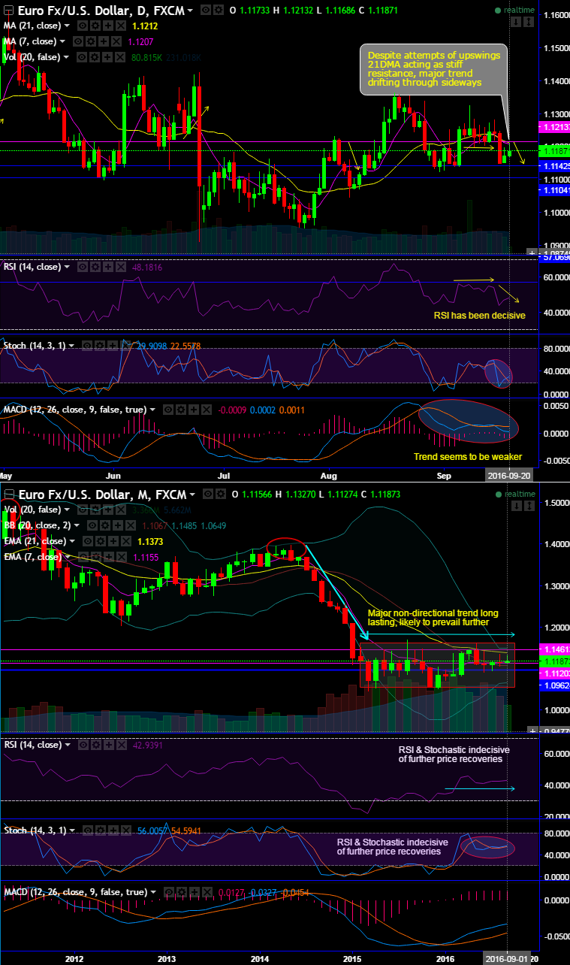Viewport: 570px width, 965px height.
Task: Click the scroll-to-latest arrow icon on daily chart
Action: [x=514, y=21]
